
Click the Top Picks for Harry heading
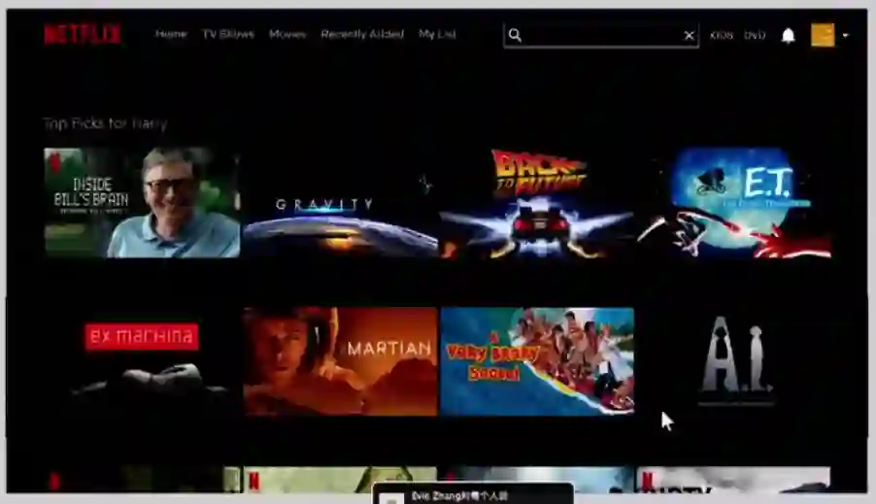[x=106, y=123]
